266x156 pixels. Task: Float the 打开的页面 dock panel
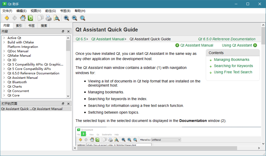pyautogui.click(x=63, y=103)
